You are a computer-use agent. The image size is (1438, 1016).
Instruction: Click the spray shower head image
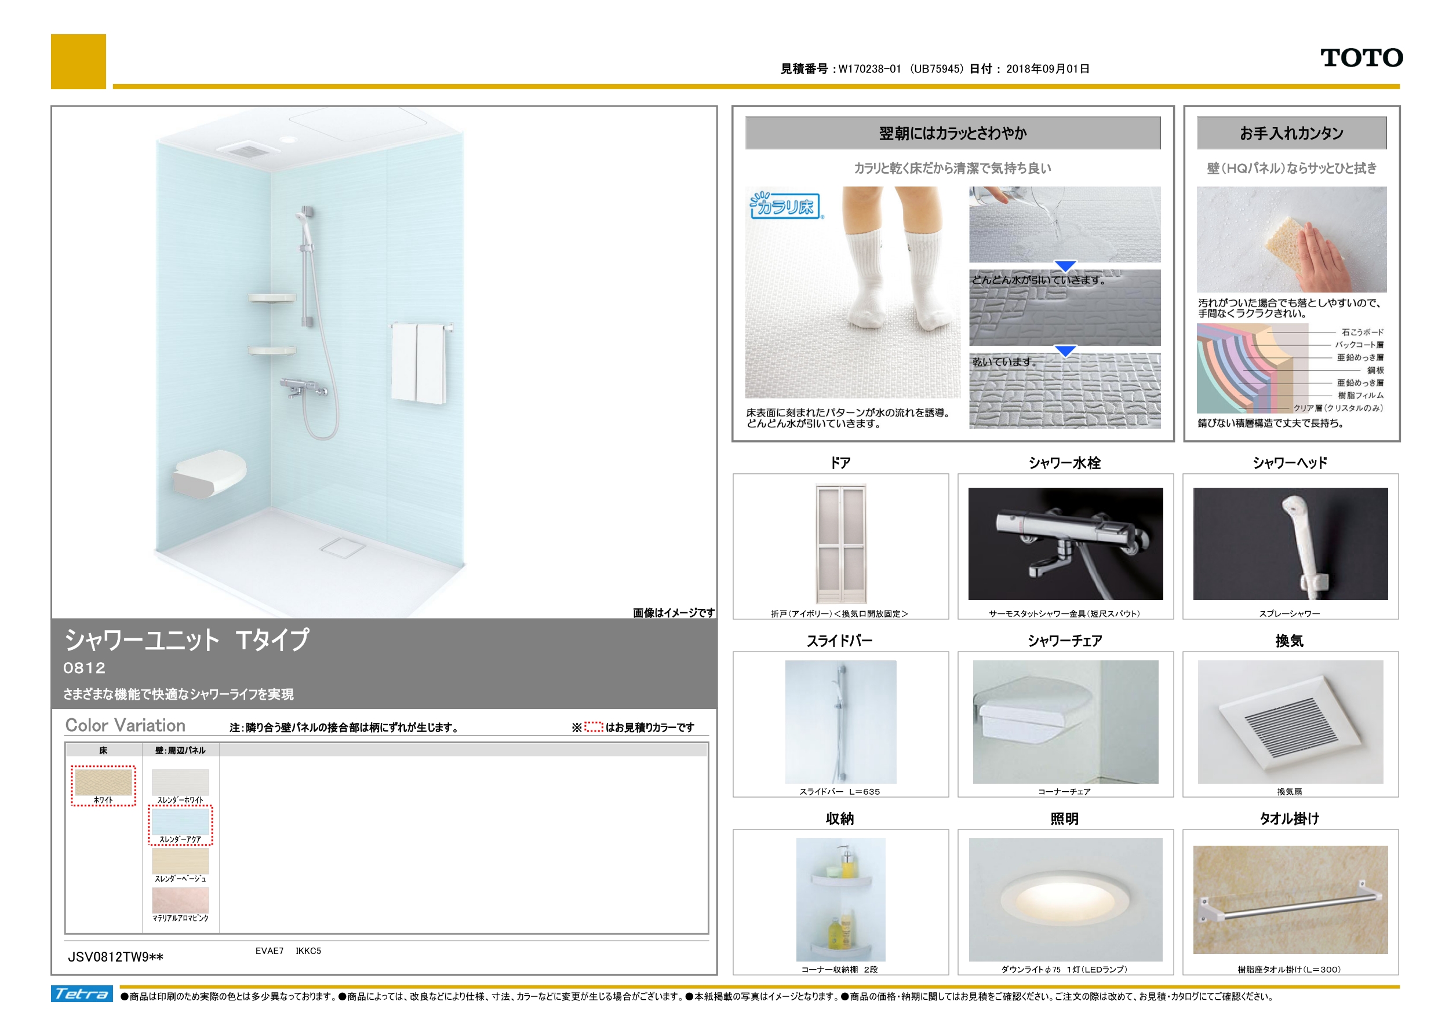click(1290, 543)
